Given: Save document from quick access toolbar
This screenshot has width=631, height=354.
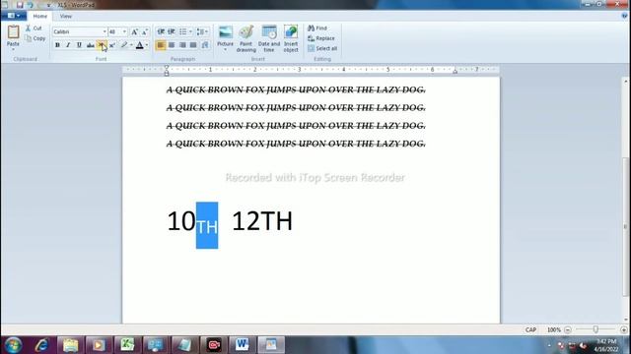Looking at the screenshot, I should [x=20, y=5].
